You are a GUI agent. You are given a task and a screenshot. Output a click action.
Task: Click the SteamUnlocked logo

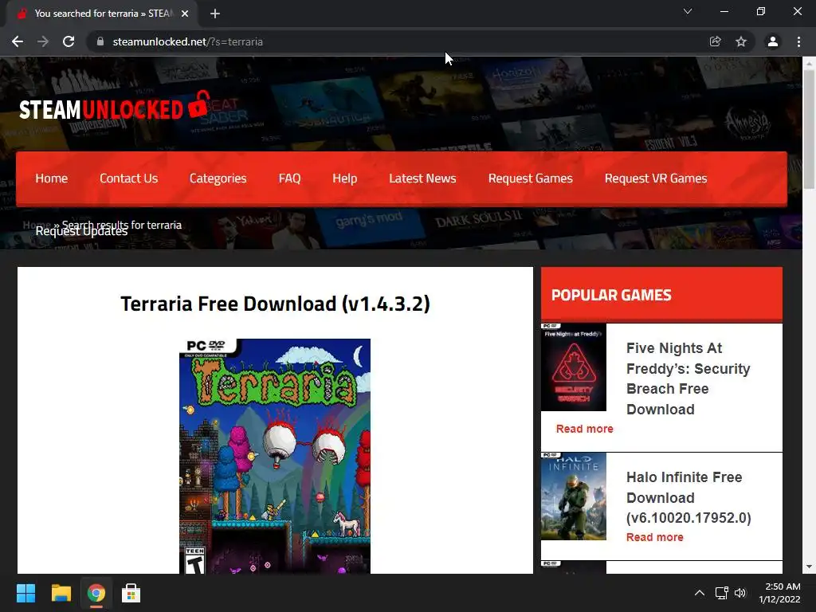pyautogui.click(x=115, y=106)
